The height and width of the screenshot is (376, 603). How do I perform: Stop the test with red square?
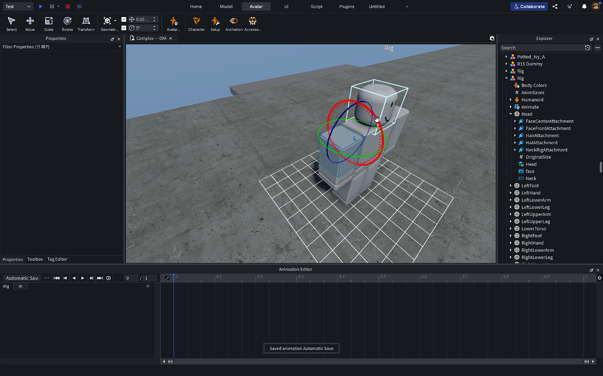(x=68, y=6)
